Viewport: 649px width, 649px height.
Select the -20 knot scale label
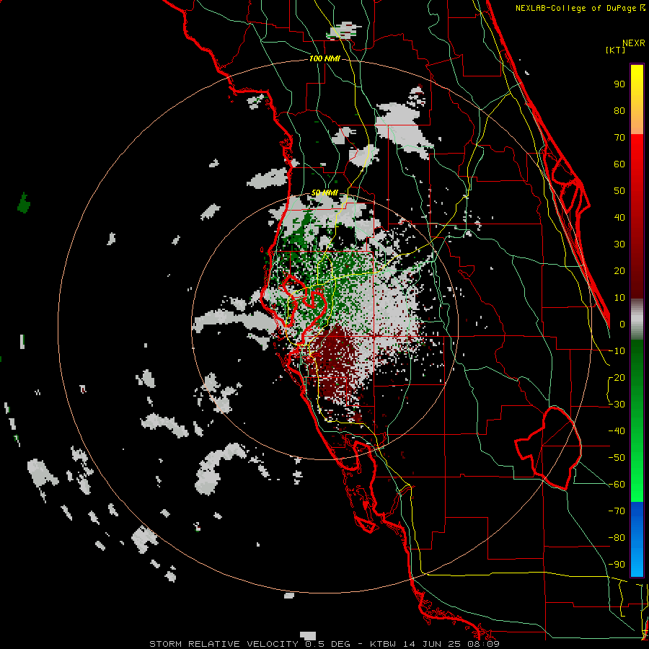tap(617, 377)
